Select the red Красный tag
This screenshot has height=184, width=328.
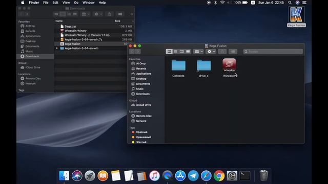[141, 132]
